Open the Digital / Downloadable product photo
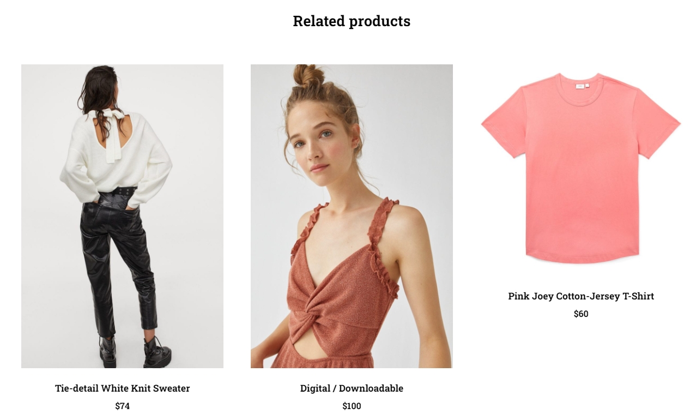 352,216
